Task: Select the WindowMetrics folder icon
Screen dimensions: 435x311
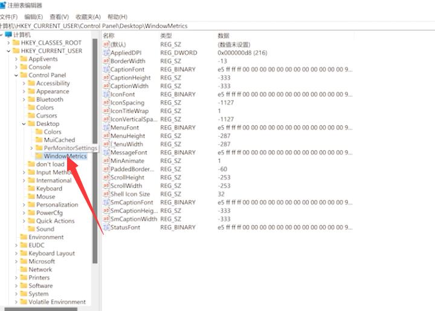Action: (x=39, y=156)
